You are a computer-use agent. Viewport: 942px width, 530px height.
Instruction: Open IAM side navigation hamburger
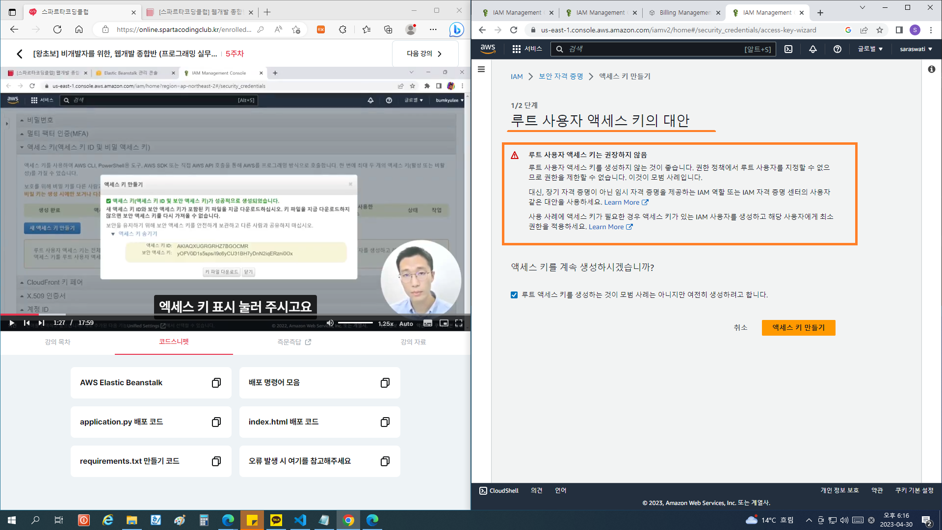tap(481, 69)
